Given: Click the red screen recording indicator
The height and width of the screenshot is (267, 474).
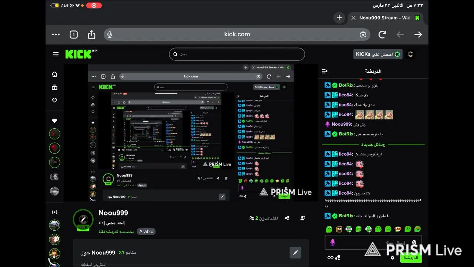Looking at the screenshot, I should [x=94, y=6].
